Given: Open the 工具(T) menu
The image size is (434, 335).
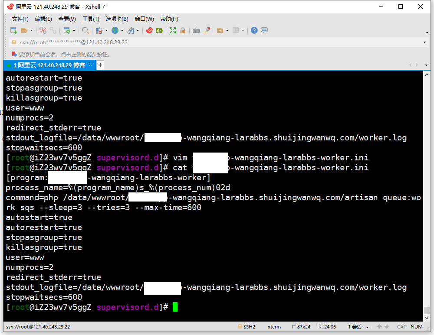Looking at the screenshot, I should coord(91,19).
